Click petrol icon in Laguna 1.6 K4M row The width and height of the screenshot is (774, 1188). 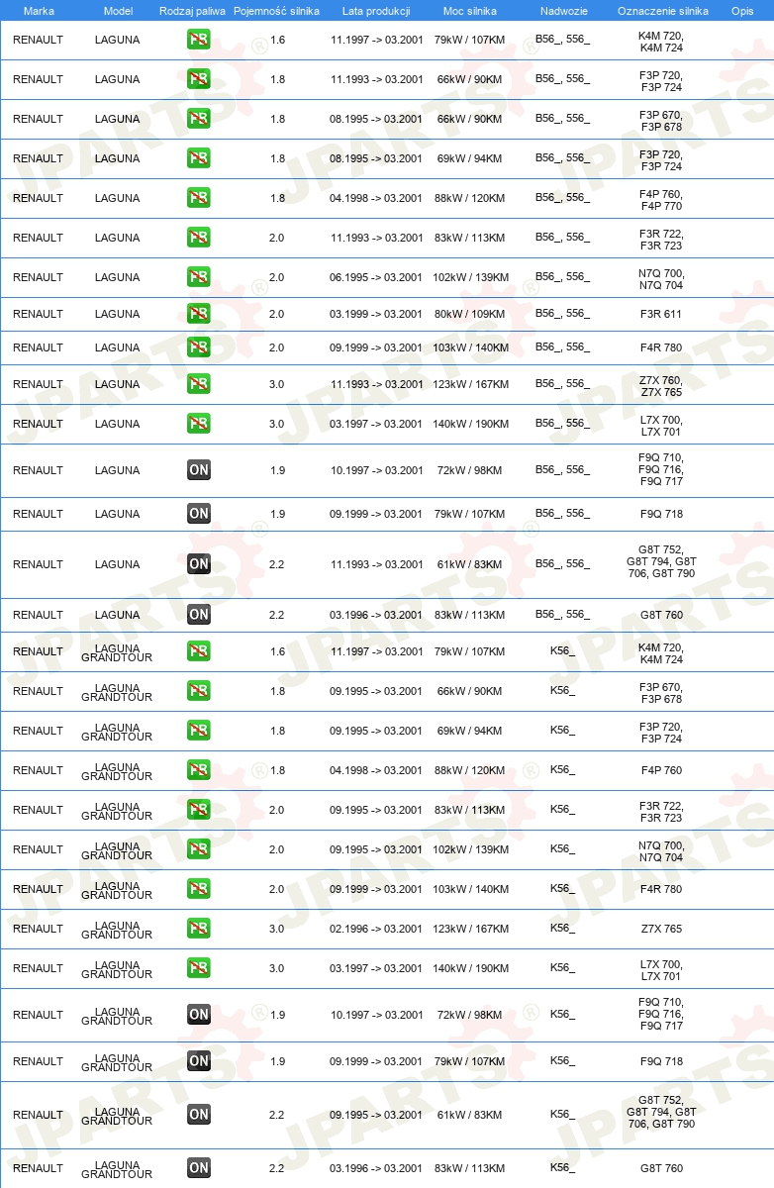point(198,40)
